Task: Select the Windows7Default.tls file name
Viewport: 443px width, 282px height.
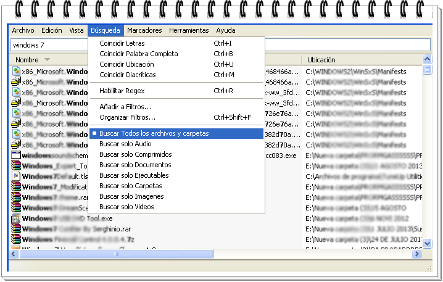Action: pos(55,176)
